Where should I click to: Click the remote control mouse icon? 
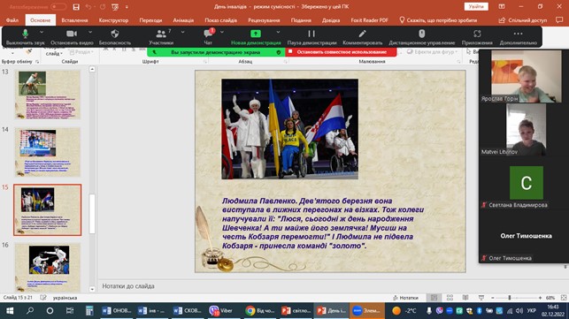(421, 34)
